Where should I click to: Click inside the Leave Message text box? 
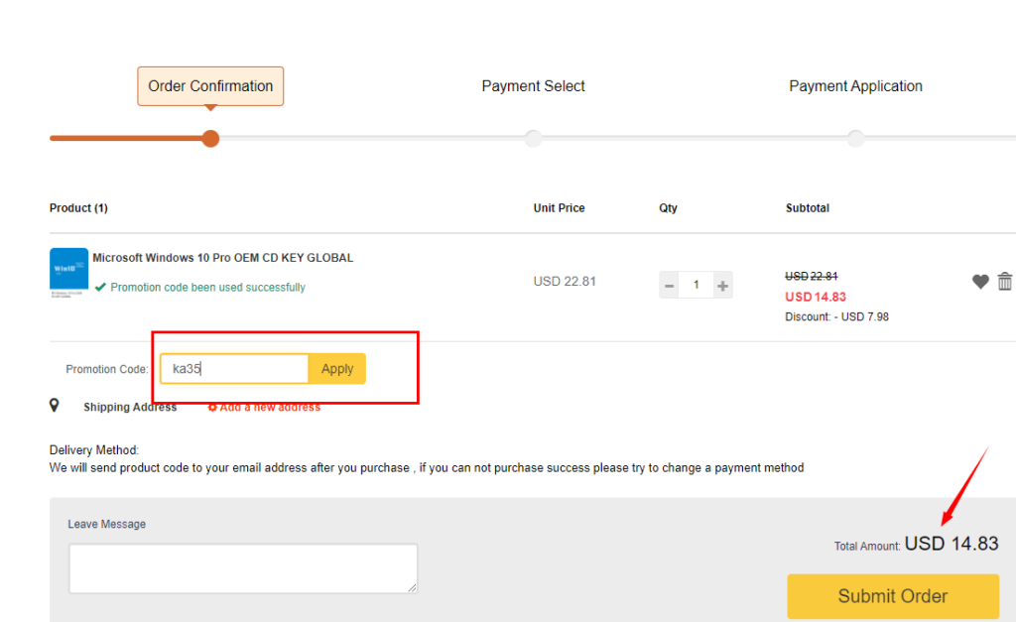[243, 568]
